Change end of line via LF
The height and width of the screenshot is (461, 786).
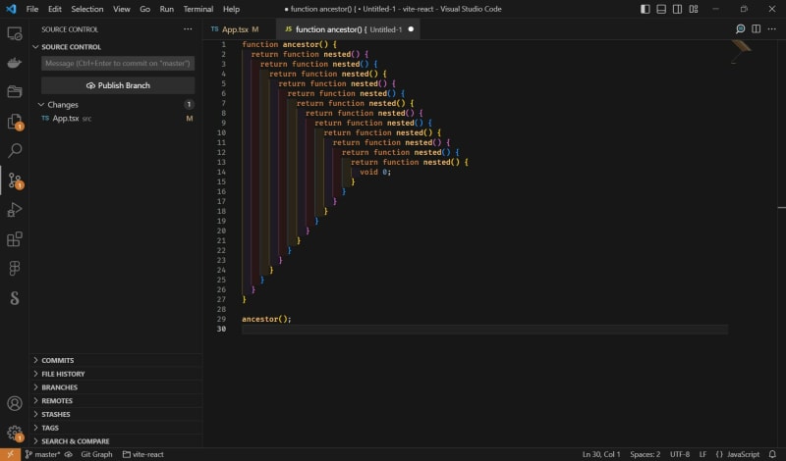(702, 454)
